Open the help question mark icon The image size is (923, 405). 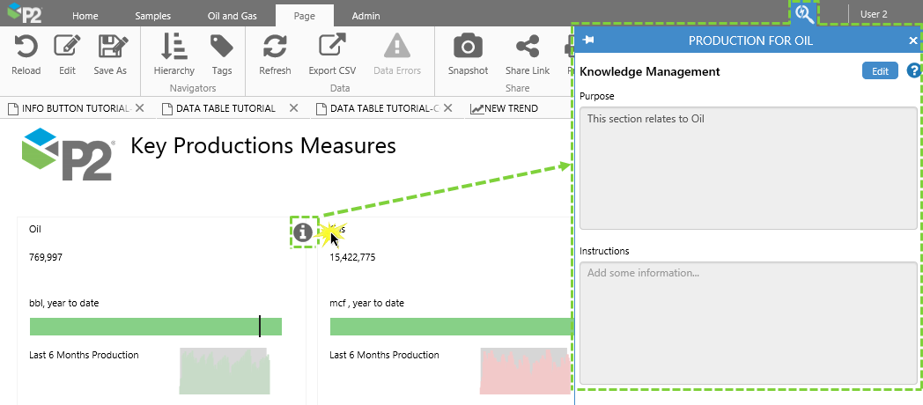(x=913, y=71)
